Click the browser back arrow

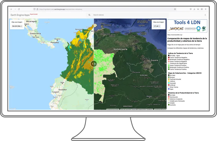tap(11, 9)
